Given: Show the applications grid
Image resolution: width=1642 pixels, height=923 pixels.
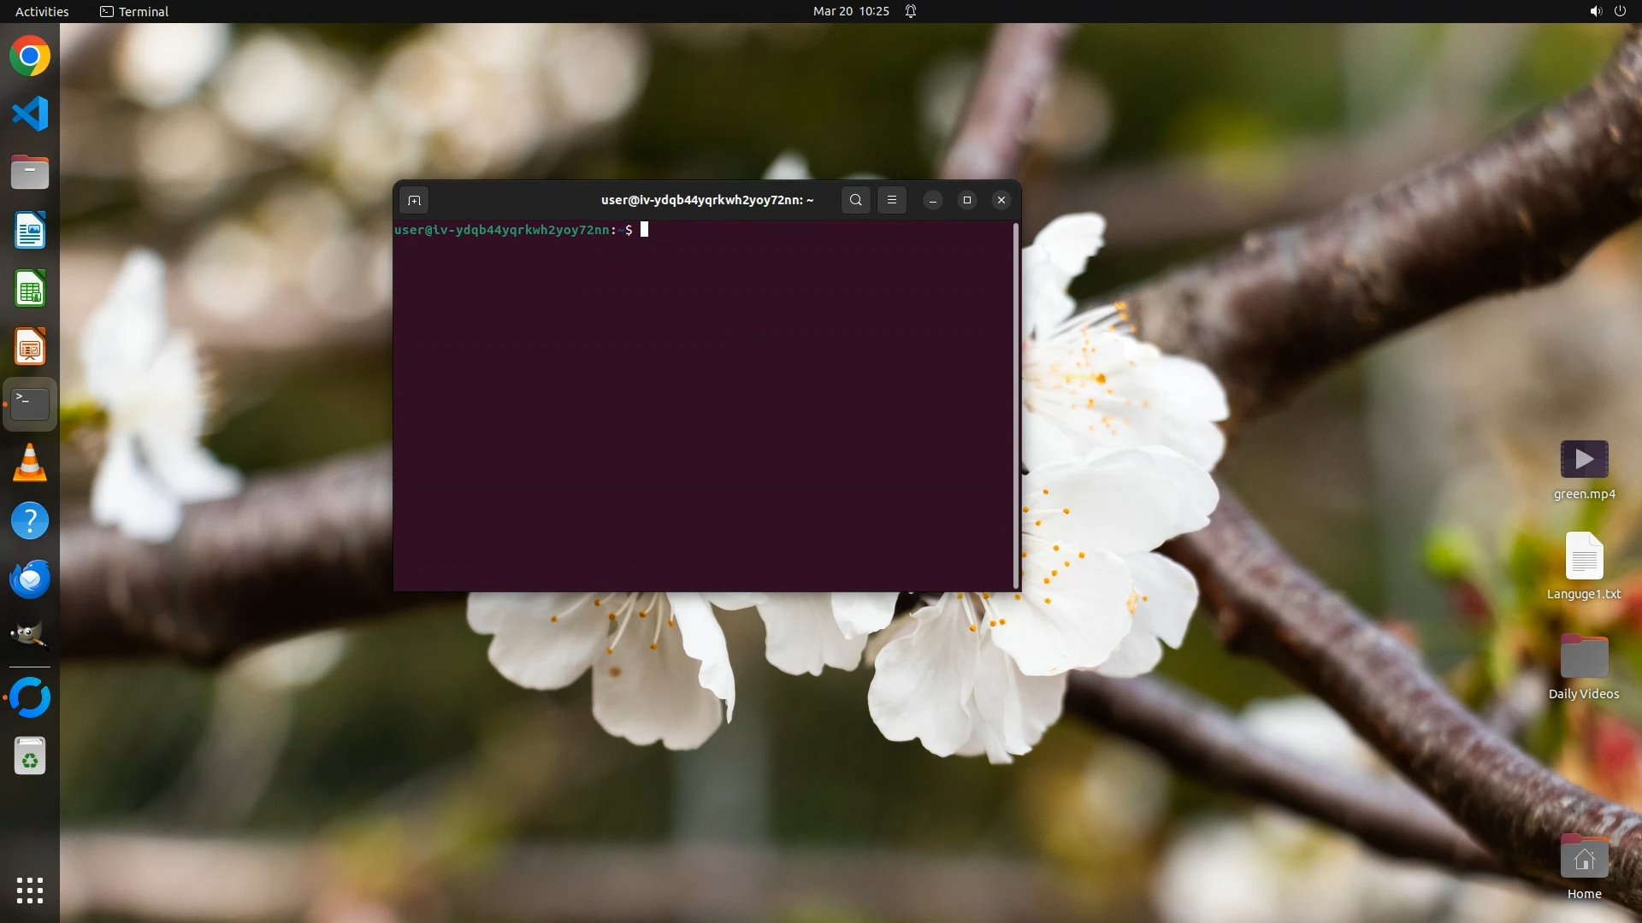Looking at the screenshot, I should click(x=30, y=891).
